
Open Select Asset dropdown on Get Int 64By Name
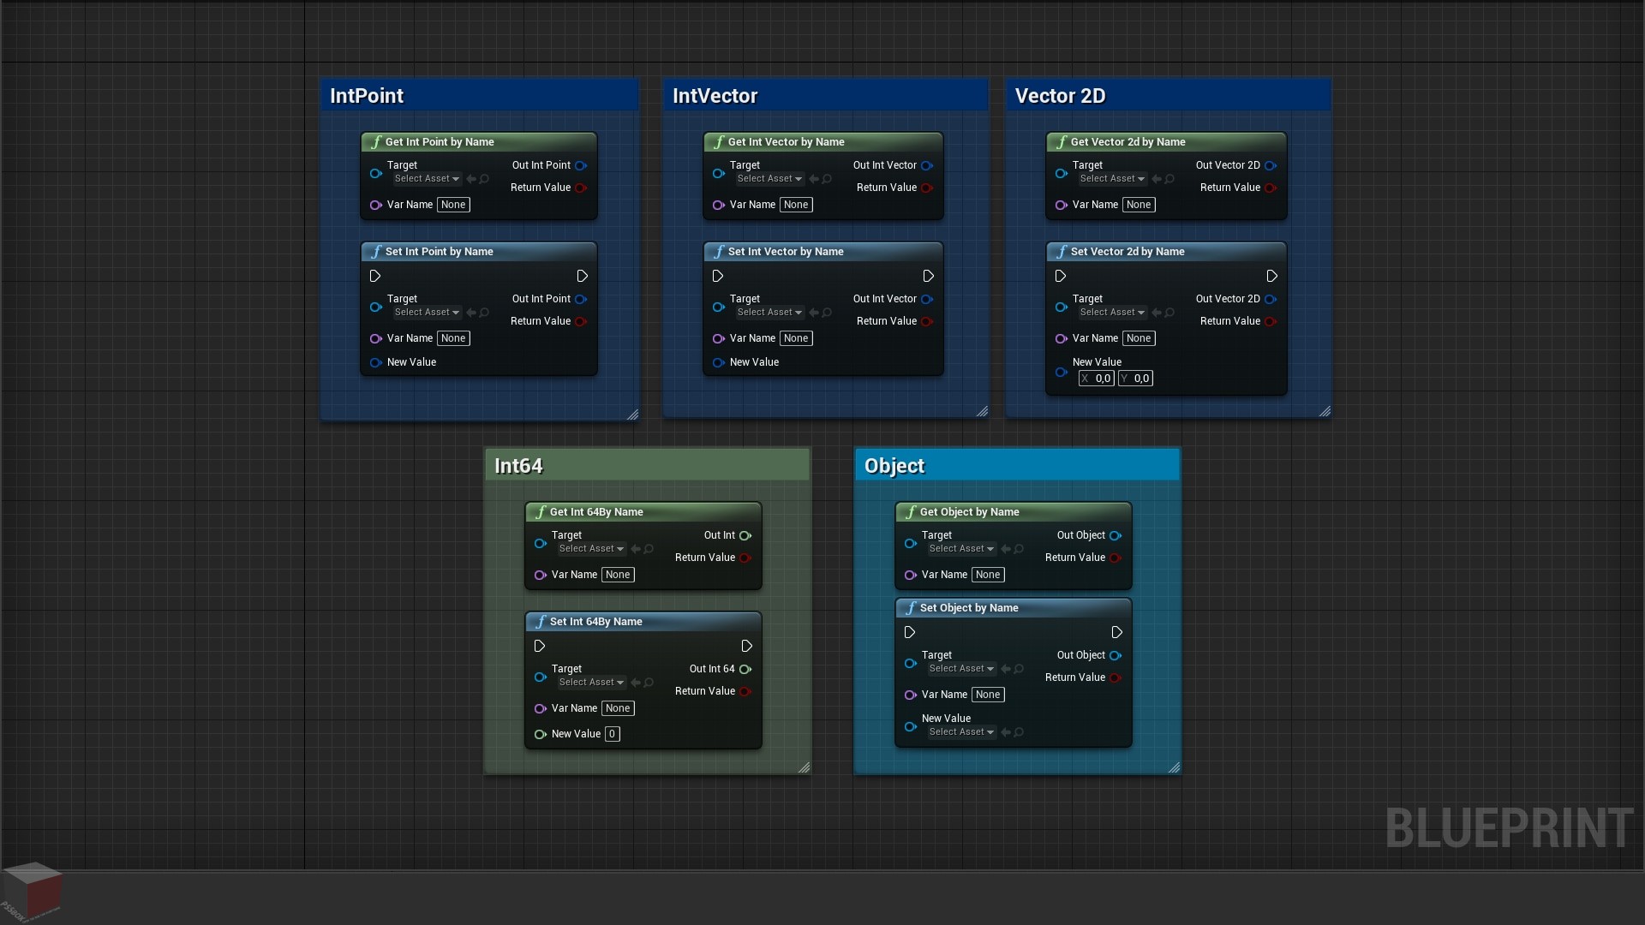[591, 549]
